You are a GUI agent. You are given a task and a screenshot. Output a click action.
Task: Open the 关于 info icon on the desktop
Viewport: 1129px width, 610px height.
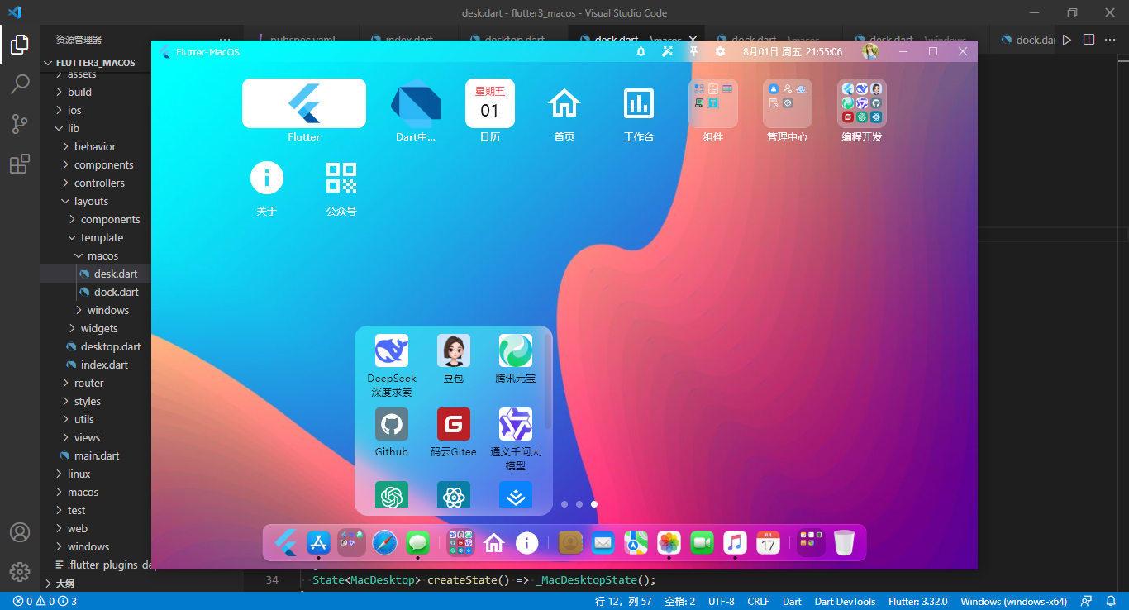pyautogui.click(x=267, y=178)
